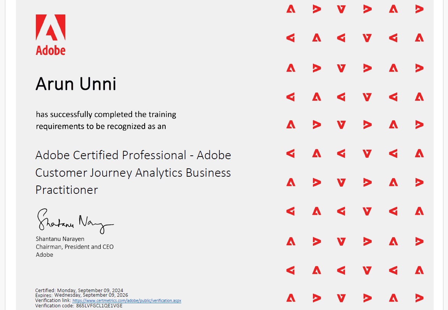
Task: Click the printed name Shantanu Narayen
Action: click(x=60, y=239)
